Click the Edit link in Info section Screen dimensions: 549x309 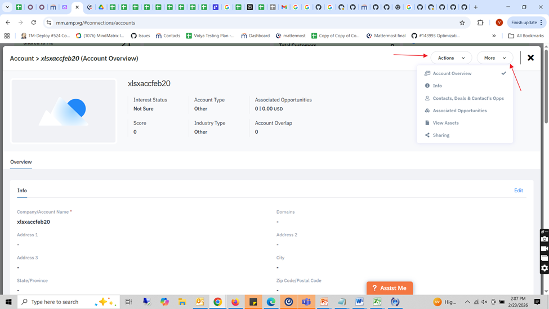[518, 191]
